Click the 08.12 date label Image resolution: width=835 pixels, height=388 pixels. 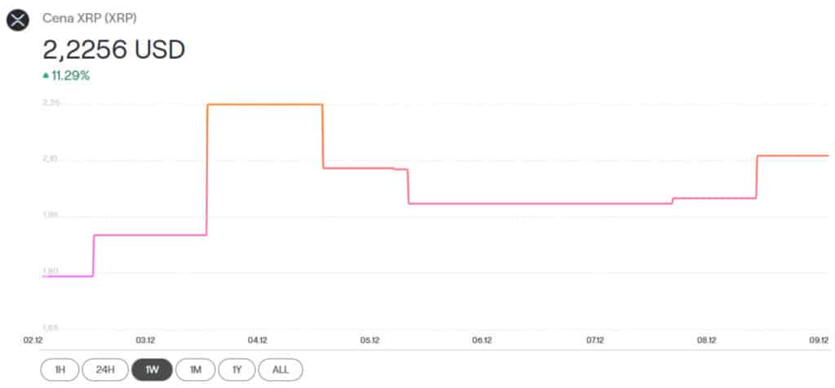[x=706, y=341]
